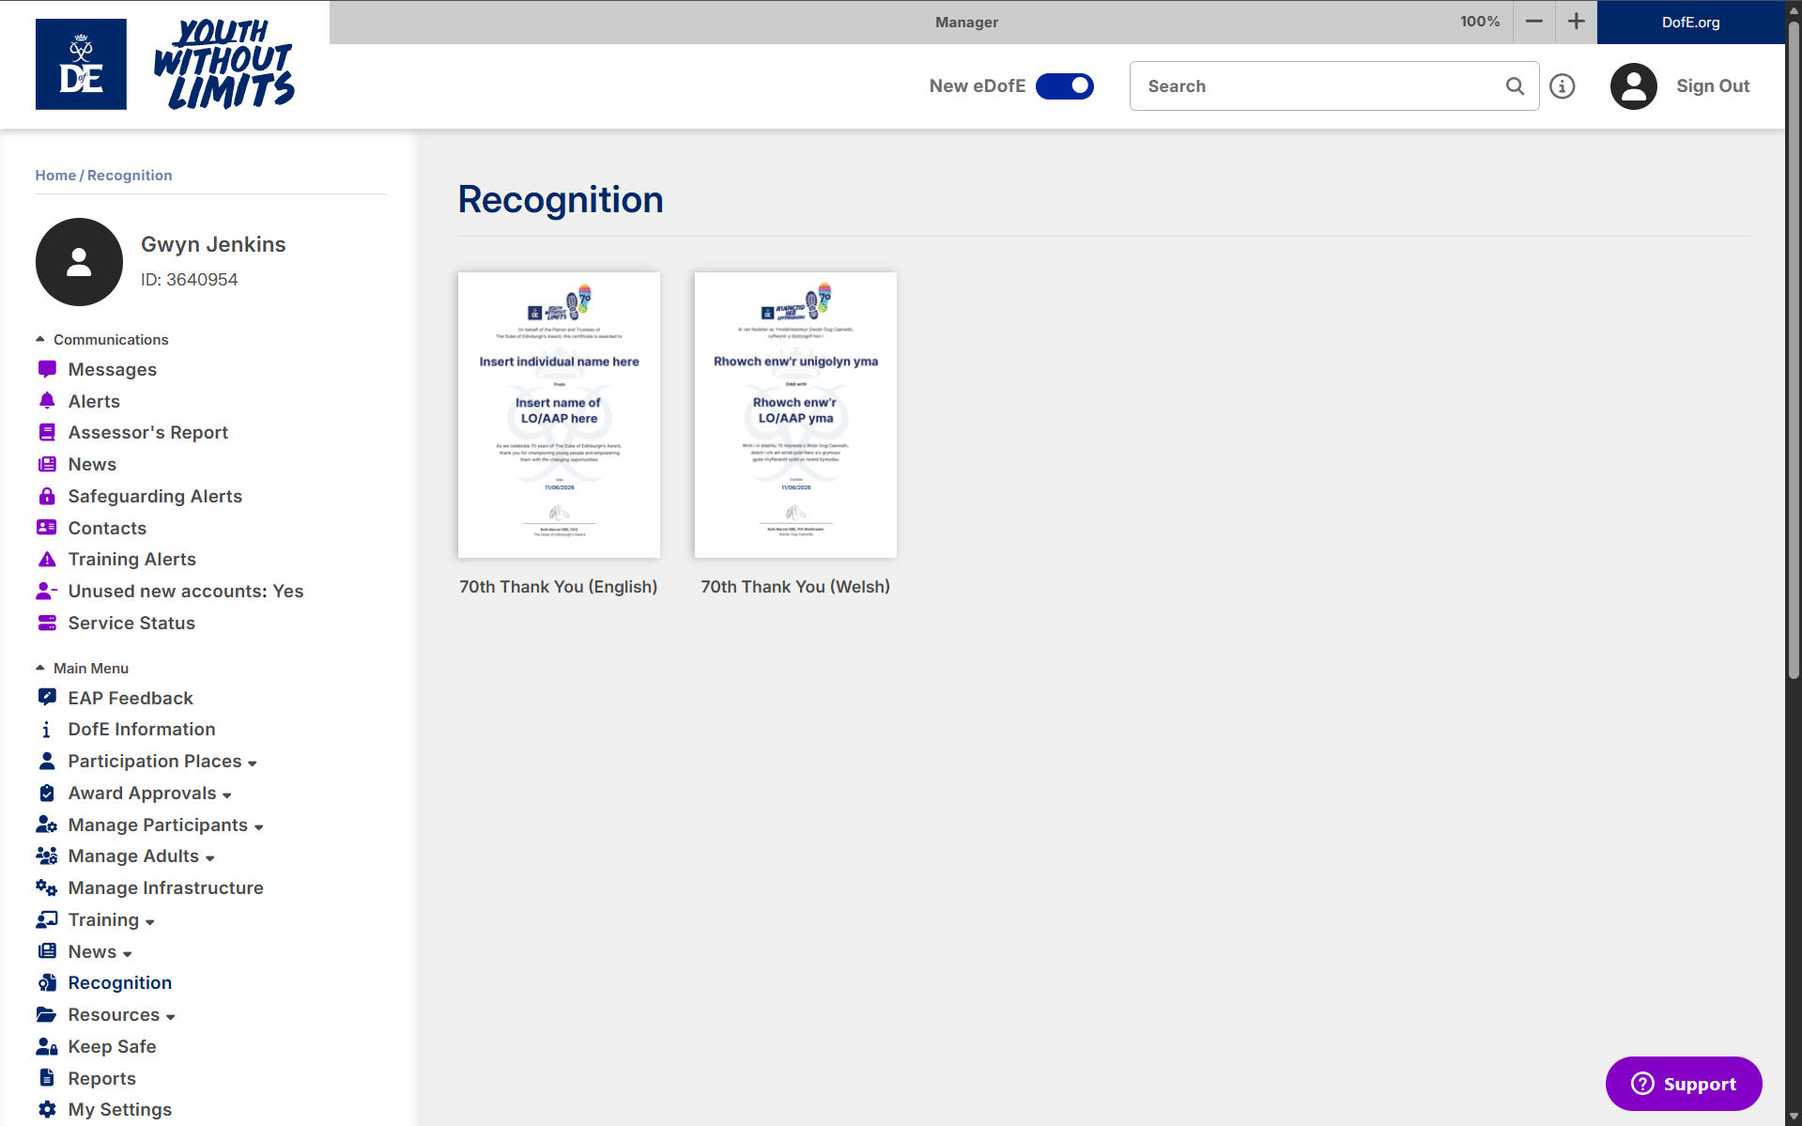Click the Training Alerts warning triangle icon
This screenshot has height=1126, width=1802.
point(47,560)
